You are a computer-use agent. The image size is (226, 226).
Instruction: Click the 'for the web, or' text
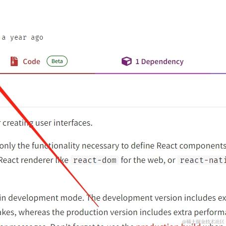pos(148,160)
